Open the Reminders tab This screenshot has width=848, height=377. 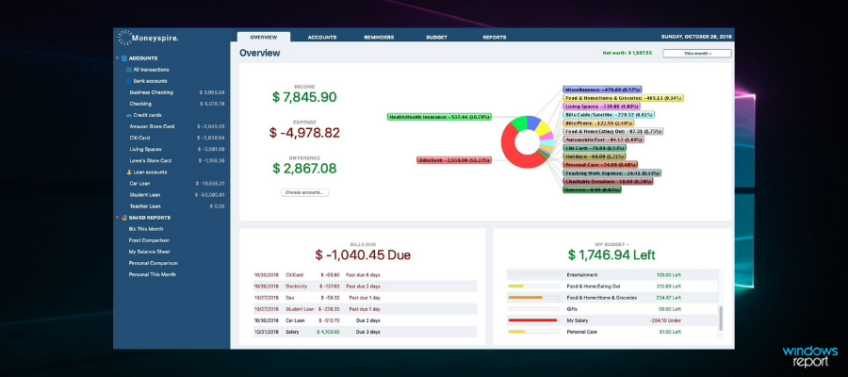(x=379, y=38)
